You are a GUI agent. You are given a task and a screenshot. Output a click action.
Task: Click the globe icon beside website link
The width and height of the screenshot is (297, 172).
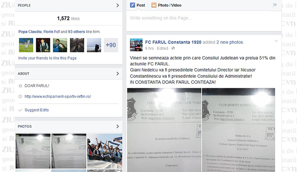point(20,97)
